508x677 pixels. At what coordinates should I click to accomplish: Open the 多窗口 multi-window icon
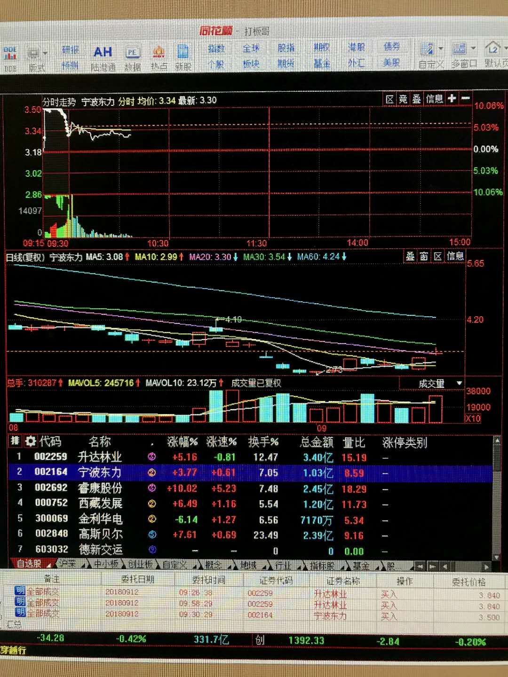click(464, 55)
